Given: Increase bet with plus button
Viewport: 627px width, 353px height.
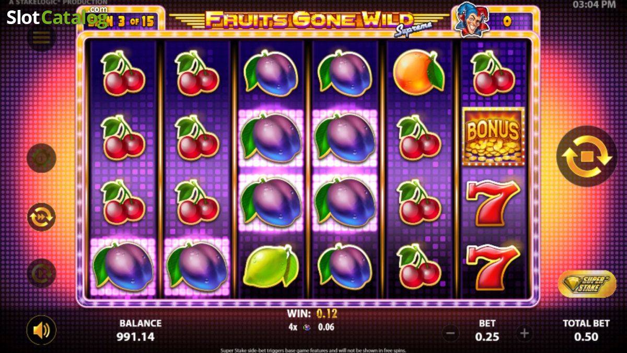Looking at the screenshot, I should (524, 333).
